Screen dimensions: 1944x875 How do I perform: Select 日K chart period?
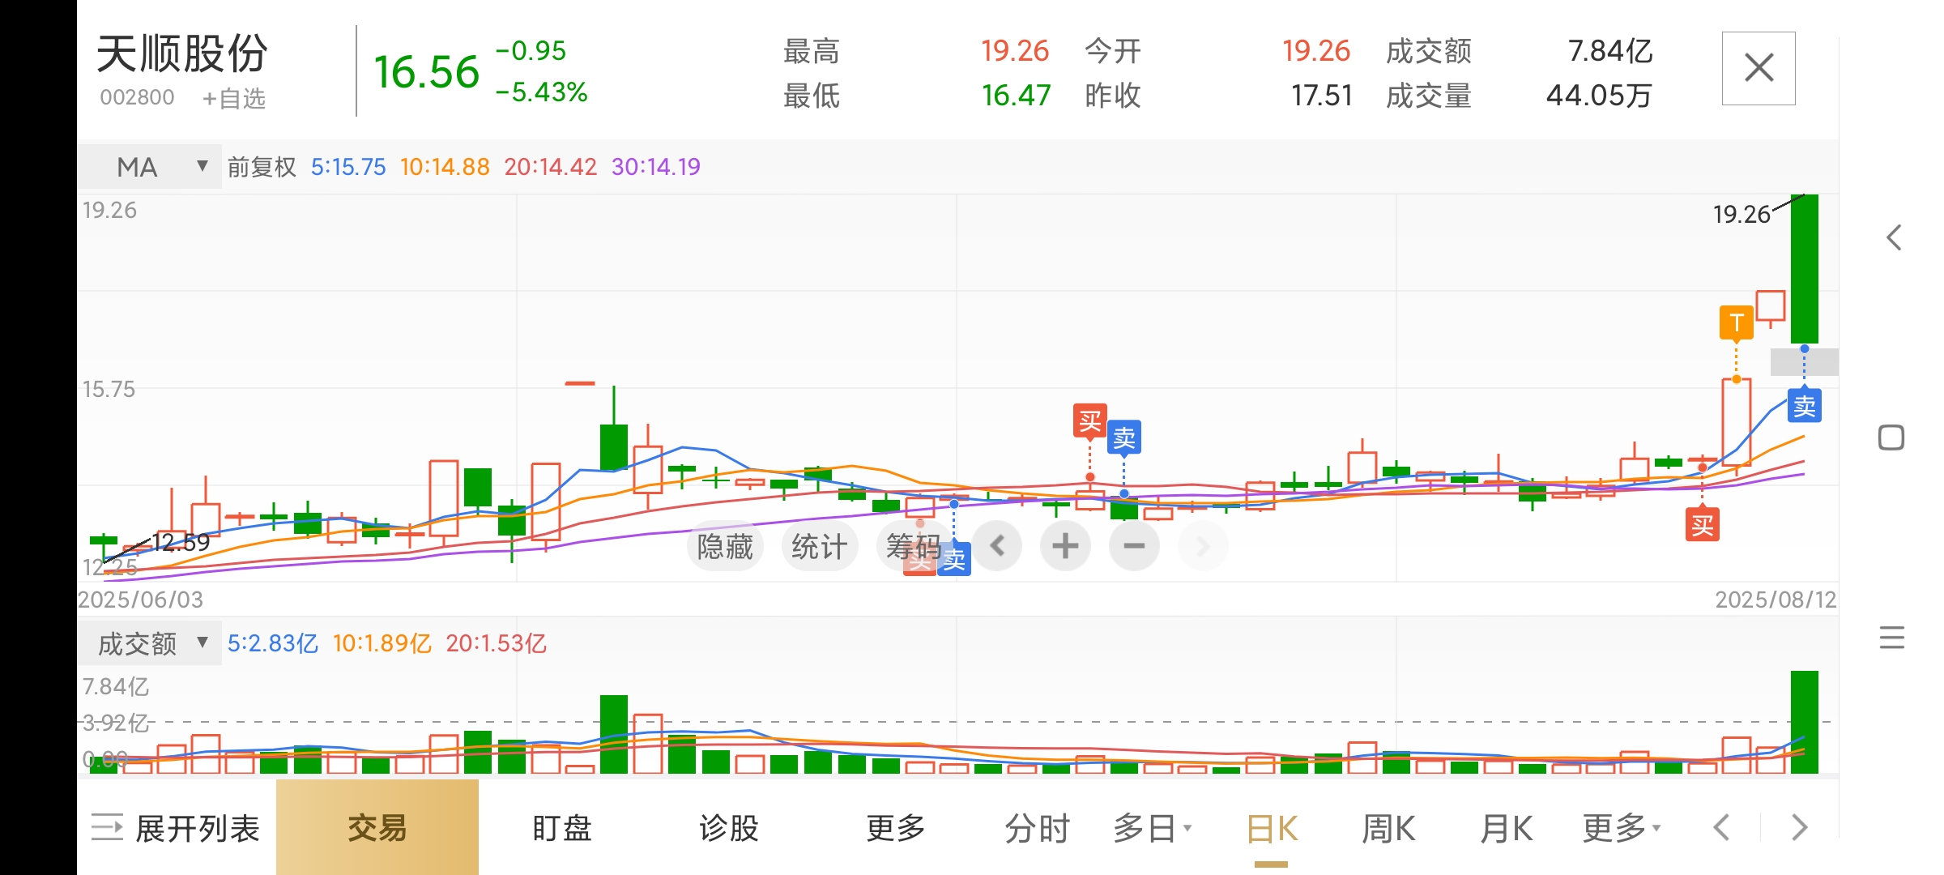1272,829
